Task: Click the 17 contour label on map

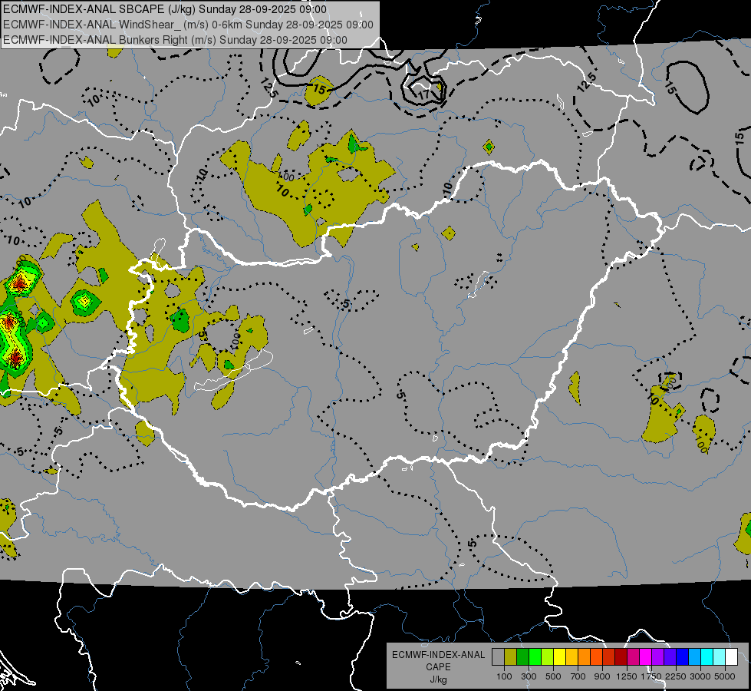Action: (x=424, y=94)
